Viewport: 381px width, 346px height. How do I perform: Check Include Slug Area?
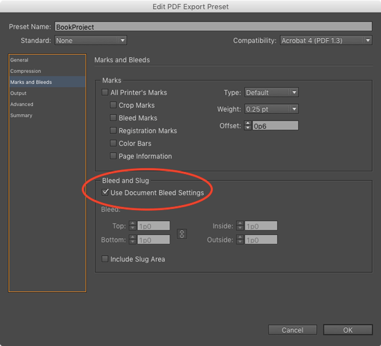click(105, 259)
